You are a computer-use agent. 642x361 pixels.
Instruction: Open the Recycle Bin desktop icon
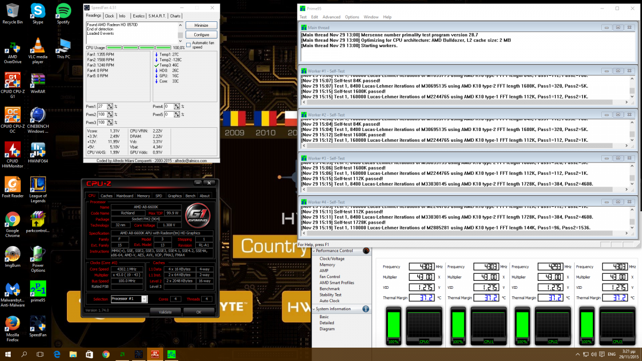pos(12,13)
